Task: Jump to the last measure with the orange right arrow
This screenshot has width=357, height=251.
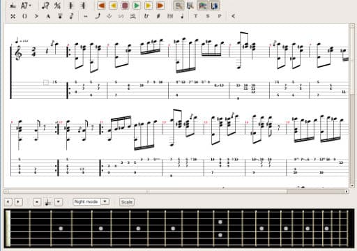Action: (x=160, y=6)
